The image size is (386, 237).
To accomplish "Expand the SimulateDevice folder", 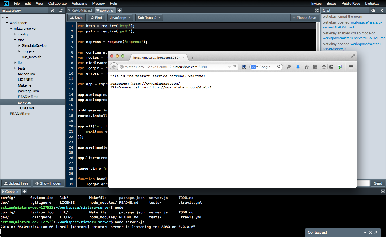I will [x=19, y=46].
